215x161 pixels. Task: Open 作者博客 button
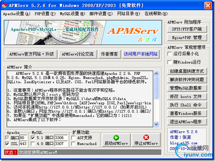(x=109, y=54)
